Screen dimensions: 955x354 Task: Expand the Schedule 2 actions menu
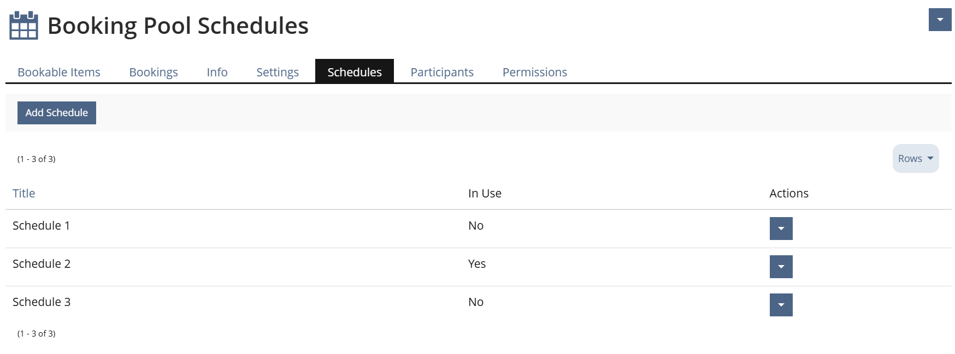coord(781,267)
